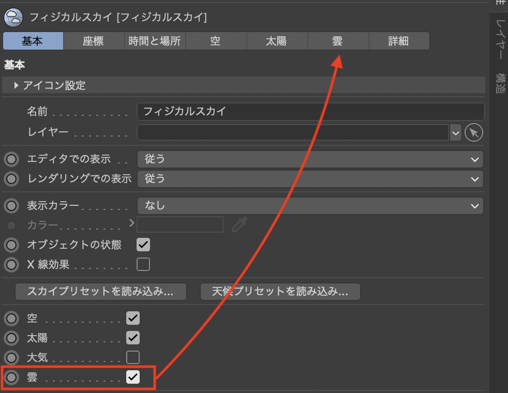508x393 pixels.
Task: Click the layer picker arrow icon
Action: point(473,133)
